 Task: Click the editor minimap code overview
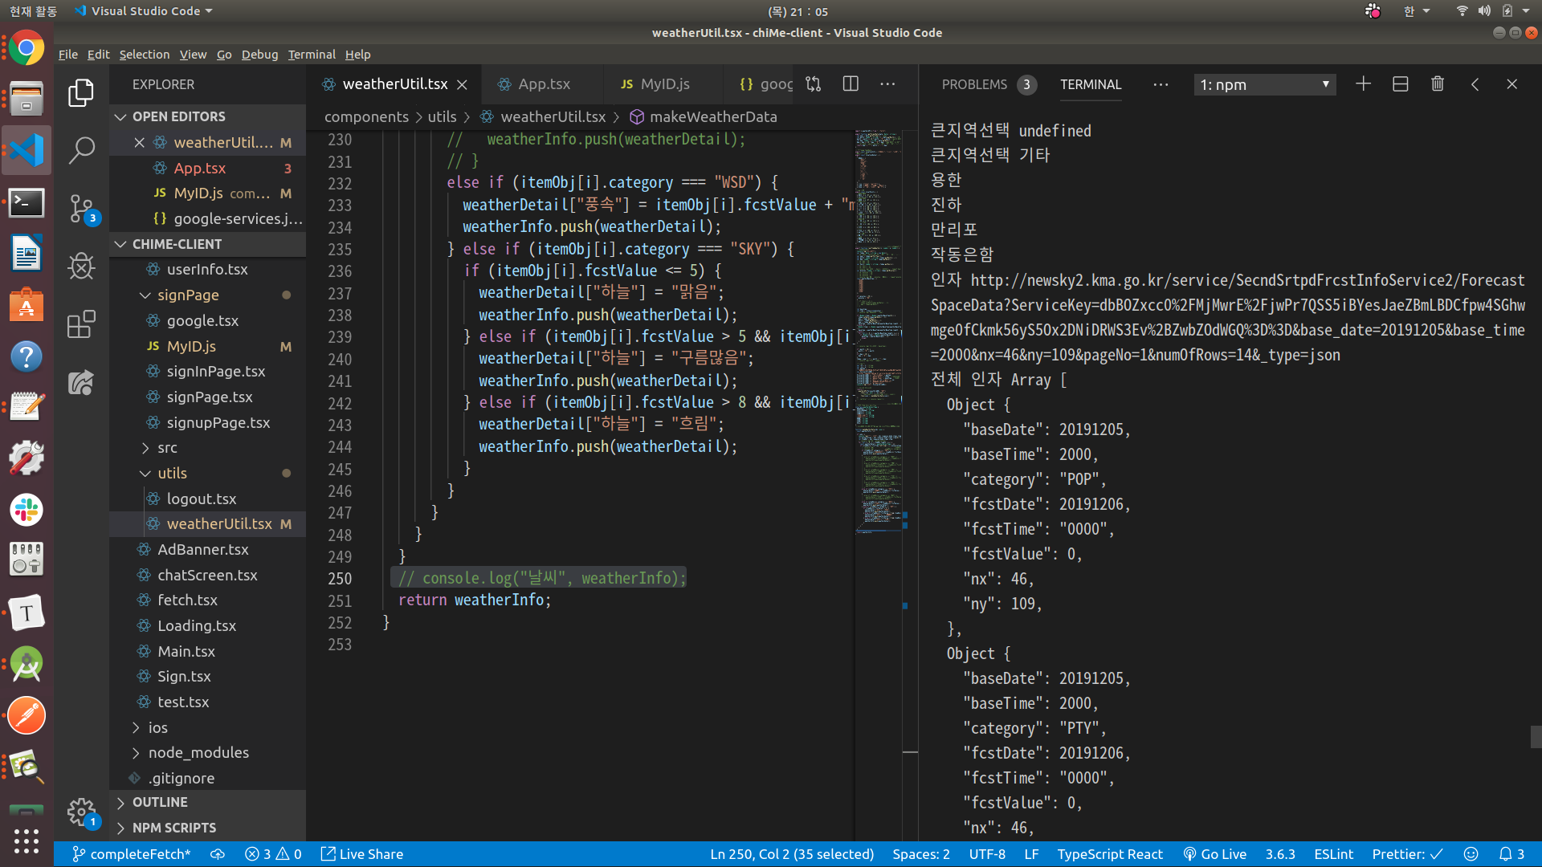(x=878, y=321)
